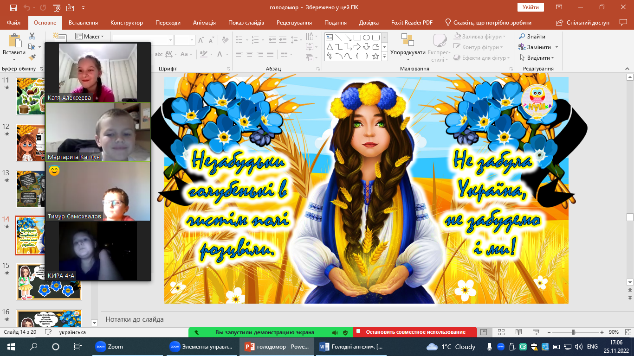Click the Увійти sign-in button
The image size is (634, 356).
[x=530, y=7]
